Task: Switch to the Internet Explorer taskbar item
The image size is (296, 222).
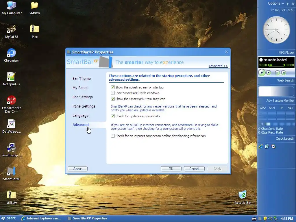Action: pyautogui.click(x=41, y=219)
